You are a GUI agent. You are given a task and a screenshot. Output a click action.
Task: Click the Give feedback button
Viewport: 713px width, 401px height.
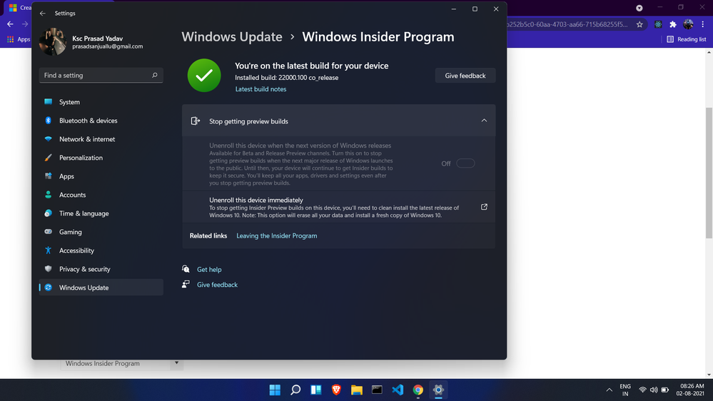465,76
